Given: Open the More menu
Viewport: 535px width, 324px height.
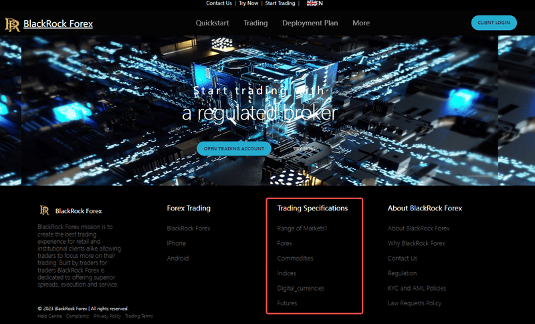Looking at the screenshot, I should pyautogui.click(x=361, y=23).
